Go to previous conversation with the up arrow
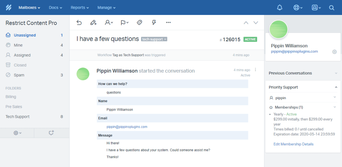The height and width of the screenshot is (167, 342). pos(246,23)
